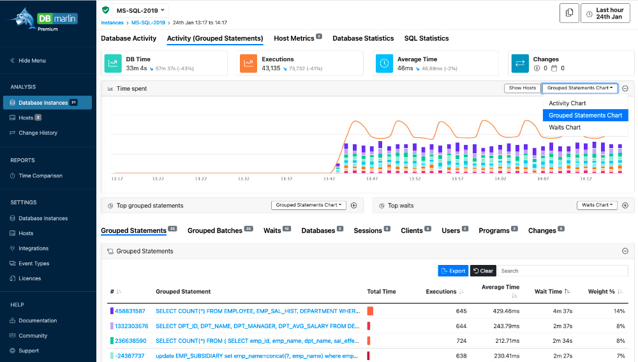Click Hide Menu in sidebar
Image resolution: width=638 pixels, height=362 pixels.
tap(27, 61)
